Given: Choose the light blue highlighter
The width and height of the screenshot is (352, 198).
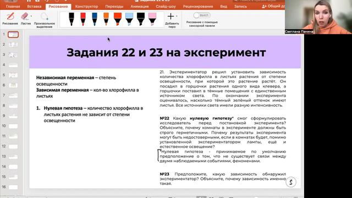Looking at the screenshot, I should click(x=129, y=19).
